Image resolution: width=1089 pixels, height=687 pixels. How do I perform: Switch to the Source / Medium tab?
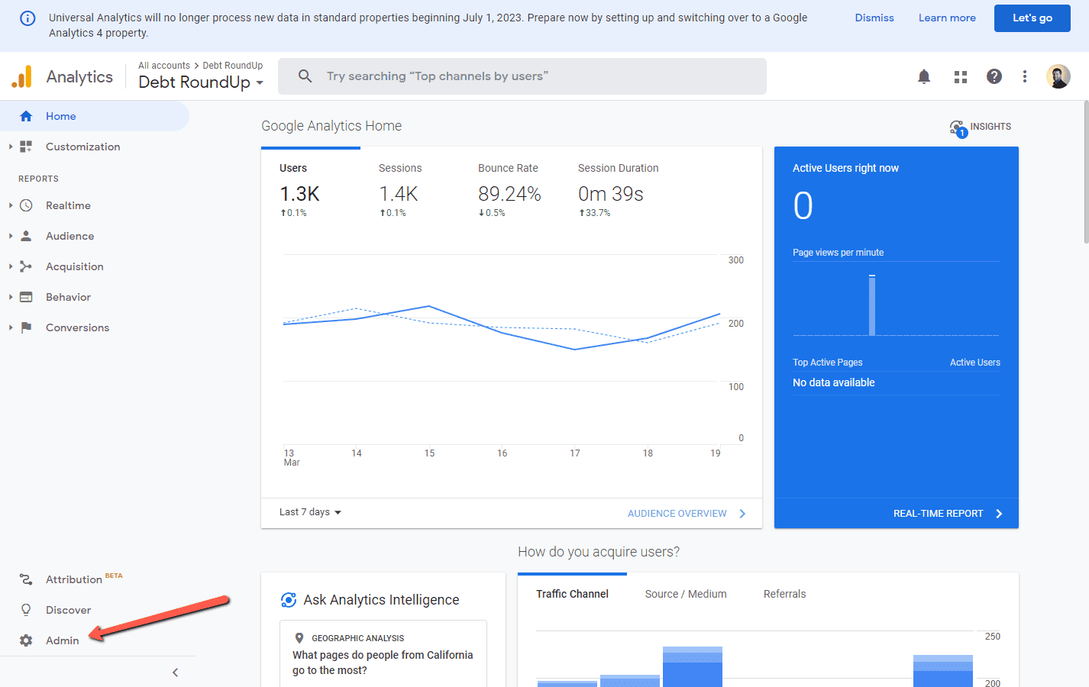[x=686, y=594]
